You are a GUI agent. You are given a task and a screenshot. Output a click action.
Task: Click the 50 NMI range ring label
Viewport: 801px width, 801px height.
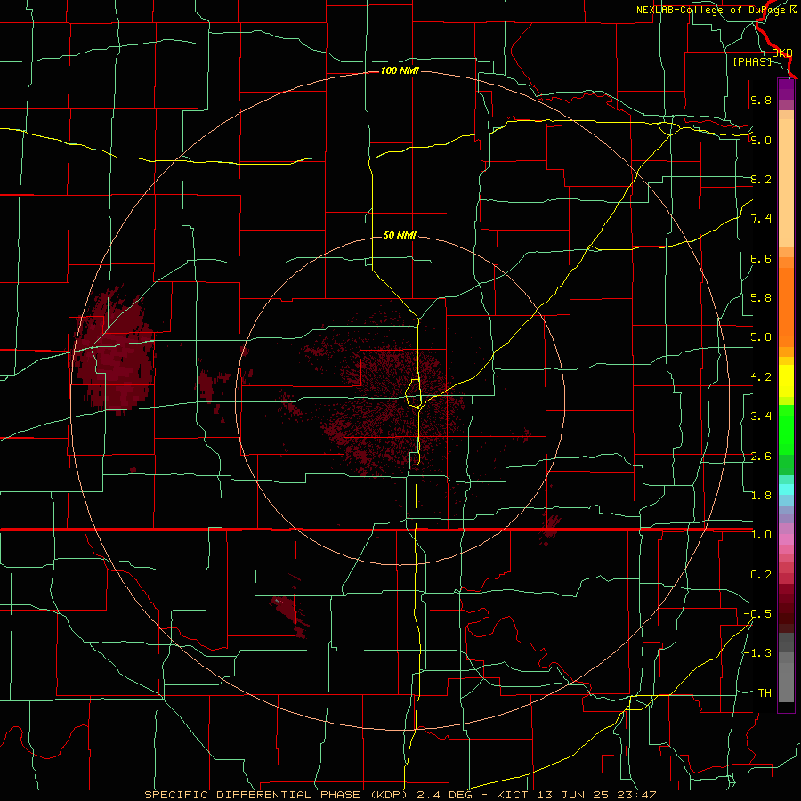(x=400, y=235)
